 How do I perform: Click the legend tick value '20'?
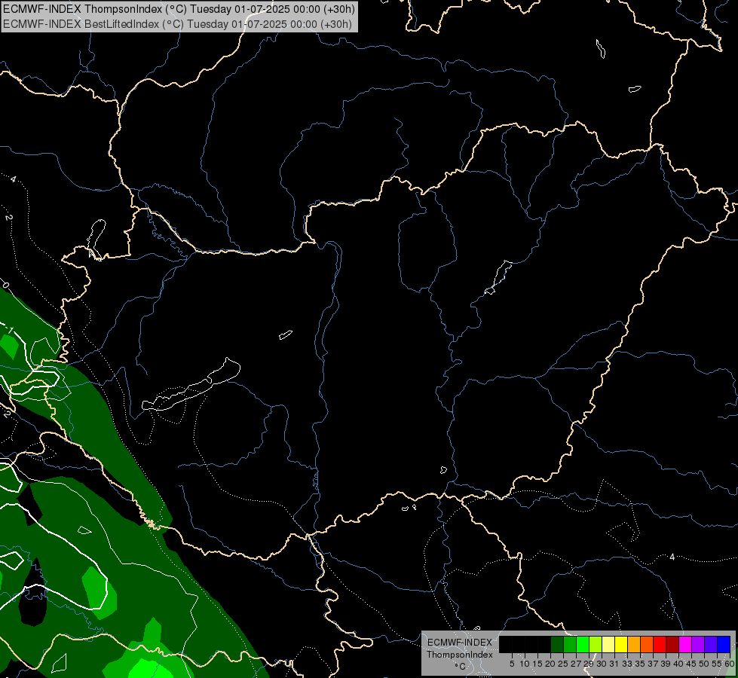click(x=550, y=664)
